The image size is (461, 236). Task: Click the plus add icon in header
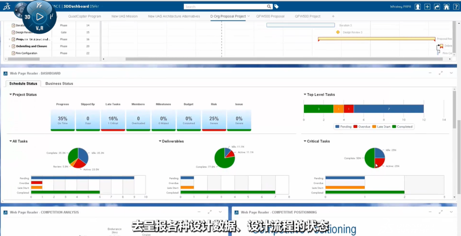click(427, 7)
